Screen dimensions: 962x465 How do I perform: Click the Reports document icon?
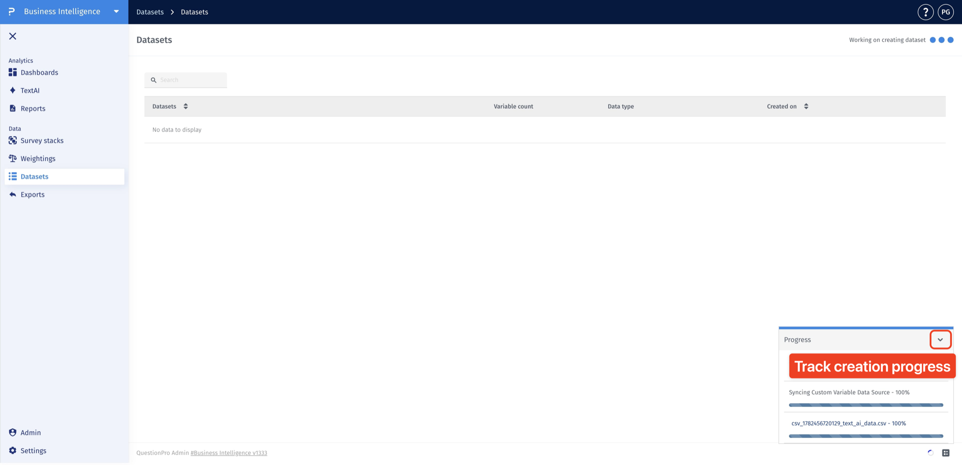click(x=13, y=108)
